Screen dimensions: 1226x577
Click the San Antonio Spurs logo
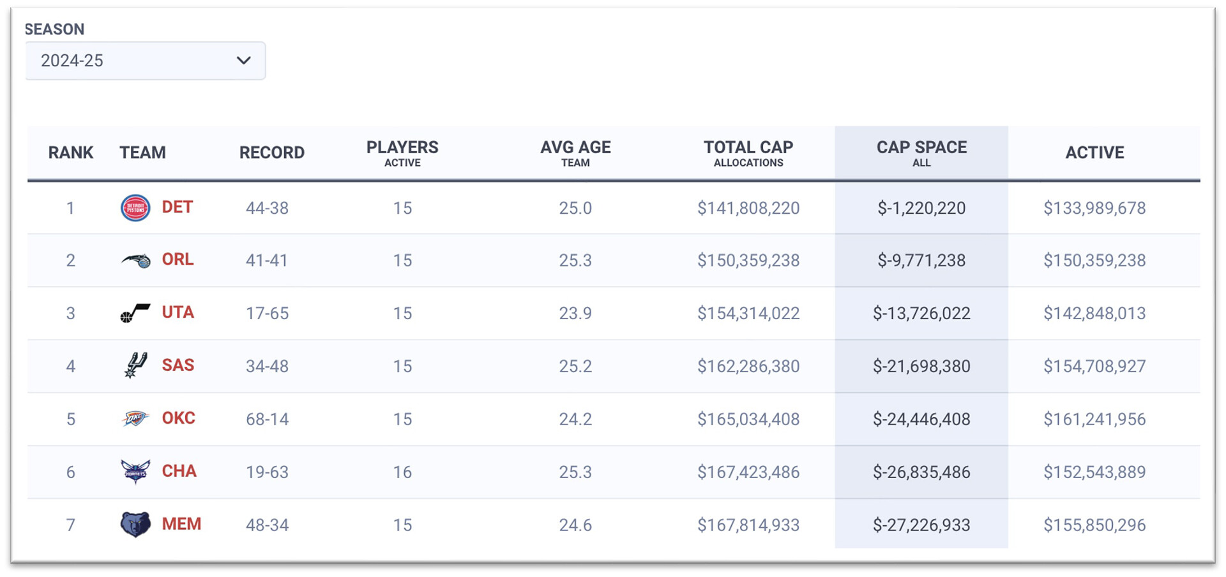(x=135, y=366)
